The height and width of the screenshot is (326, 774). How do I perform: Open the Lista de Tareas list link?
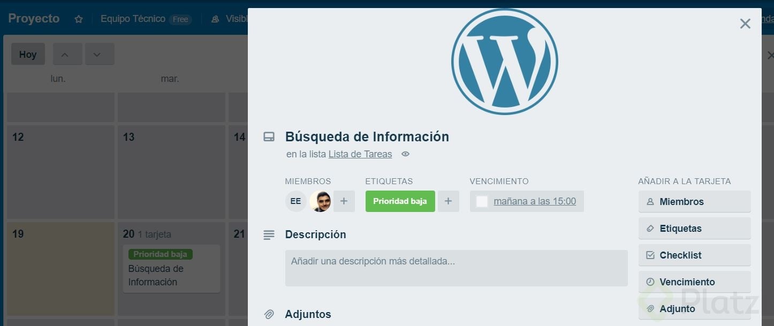360,154
